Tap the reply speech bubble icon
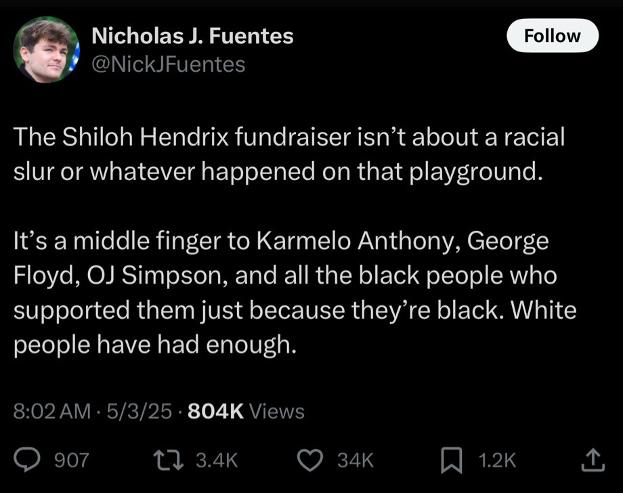This screenshot has height=493, width=623. [x=26, y=460]
